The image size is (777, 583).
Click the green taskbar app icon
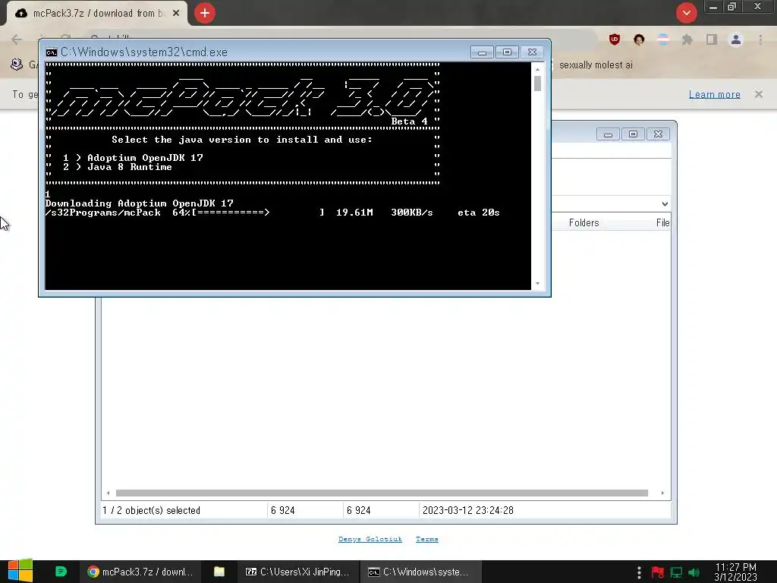point(61,572)
